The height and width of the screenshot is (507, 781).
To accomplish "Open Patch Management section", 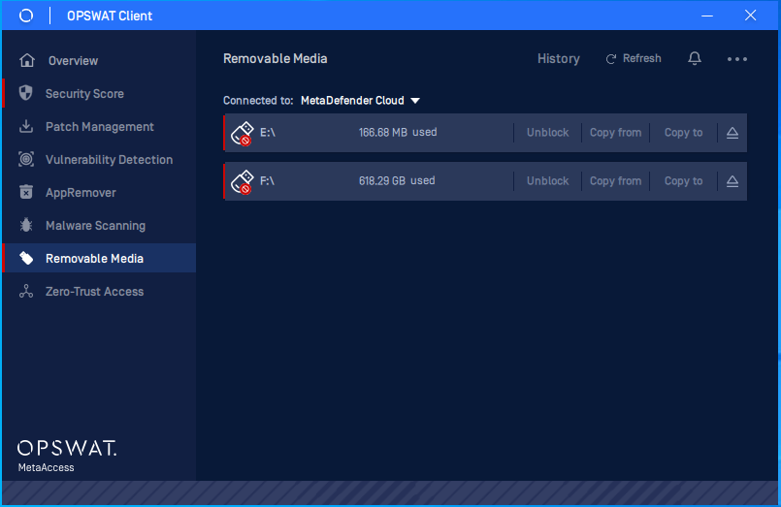I will tap(100, 126).
